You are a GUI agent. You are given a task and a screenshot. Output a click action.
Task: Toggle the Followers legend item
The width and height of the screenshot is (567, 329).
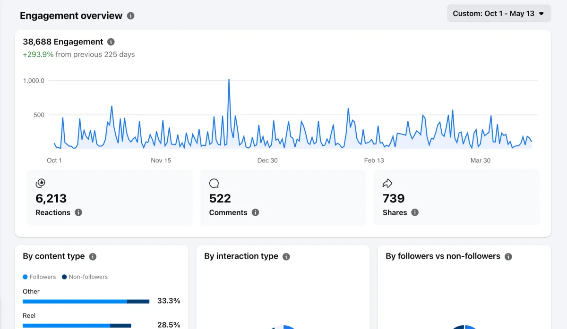(x=39, y=277)
